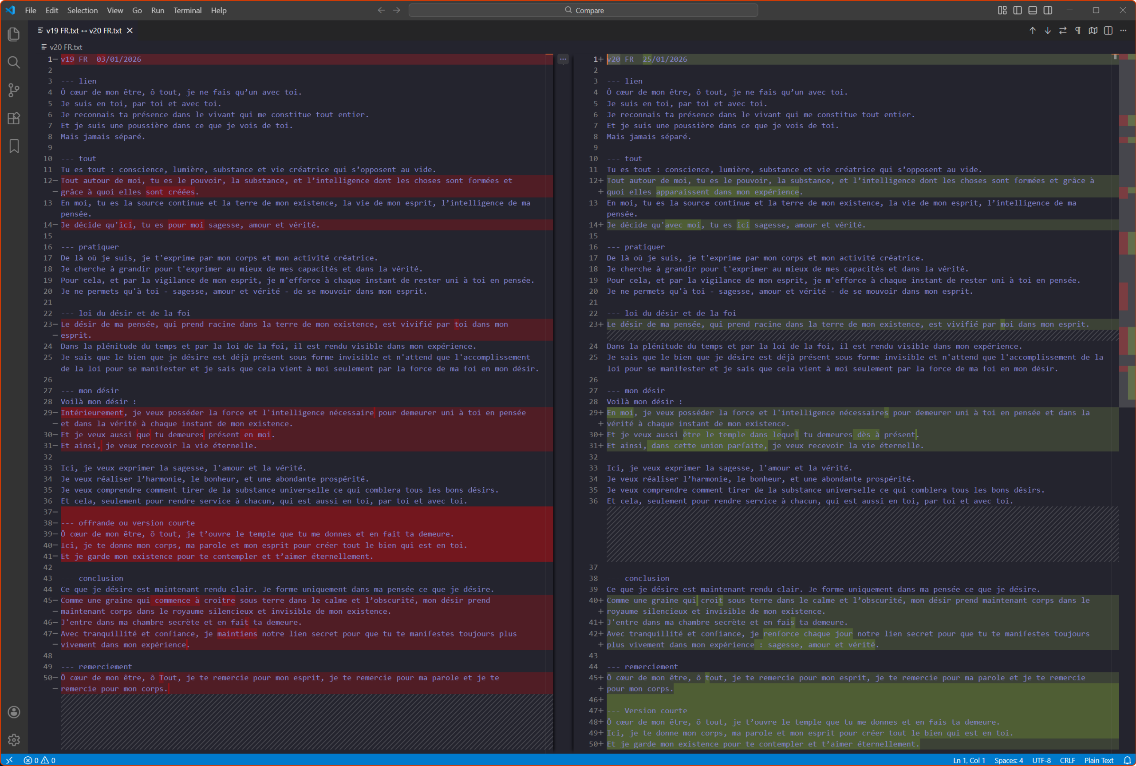Open the Terminal menu

[x=187, y=10]
